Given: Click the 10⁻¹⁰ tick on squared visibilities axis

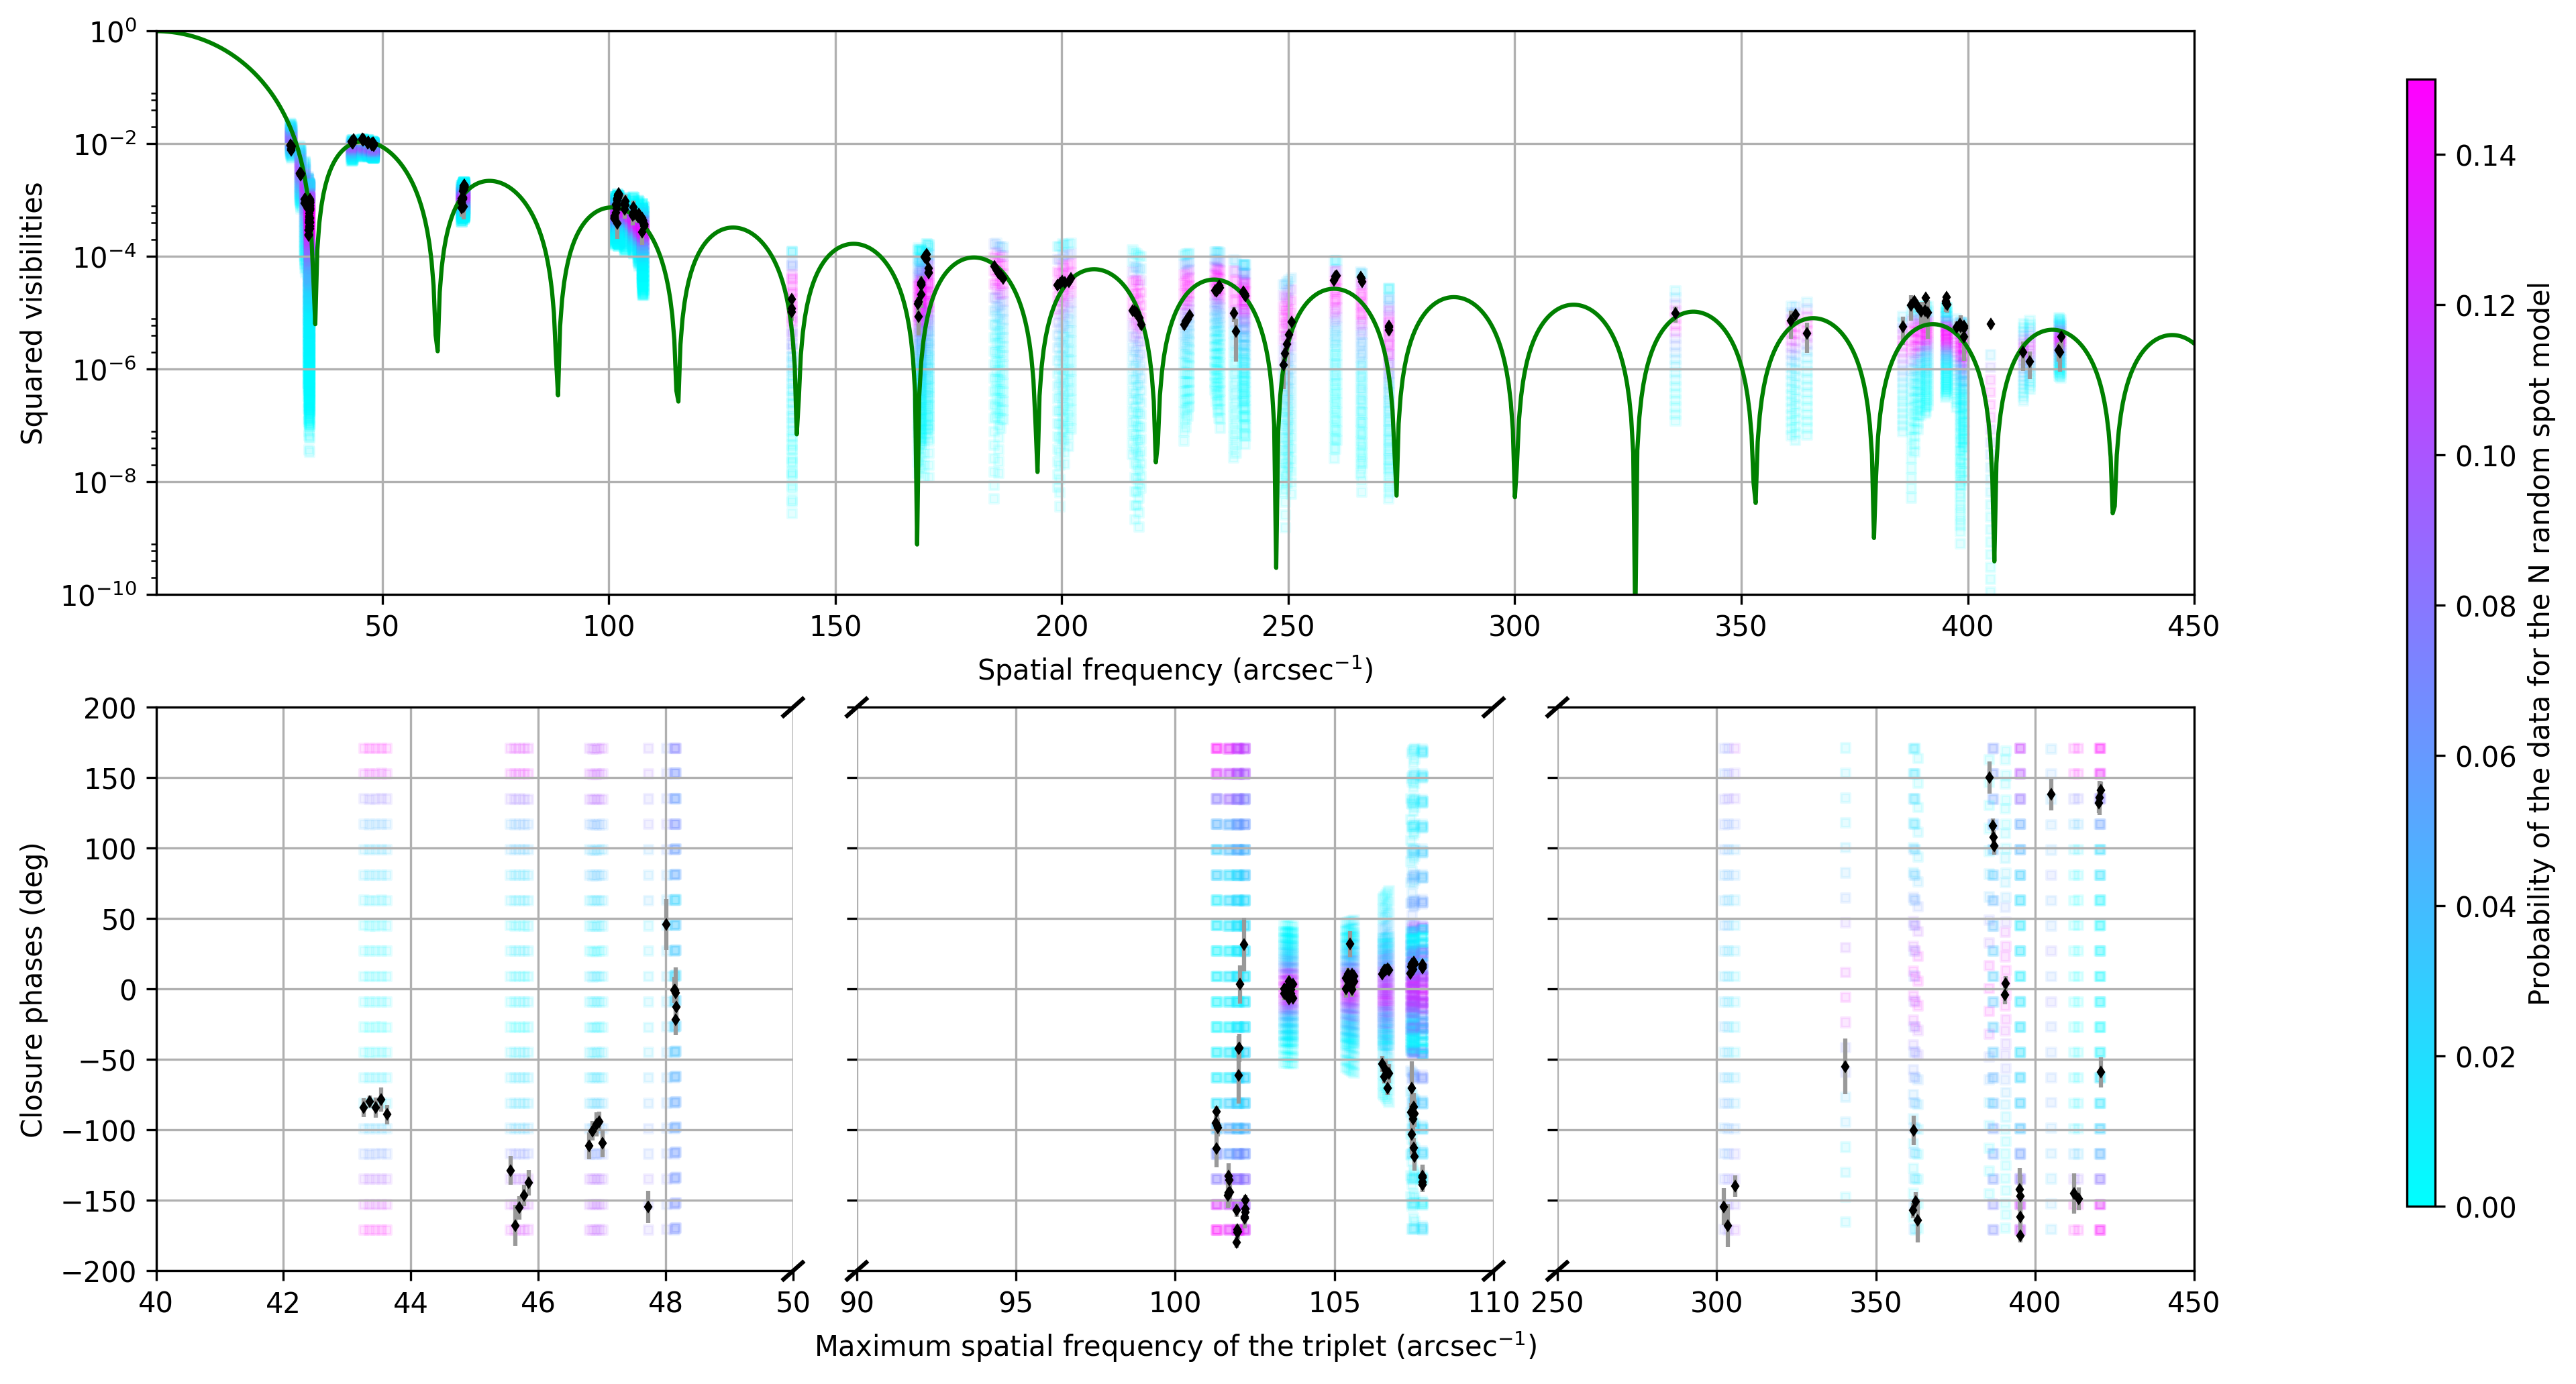Looking at the screenshot, I should [99, 596].
